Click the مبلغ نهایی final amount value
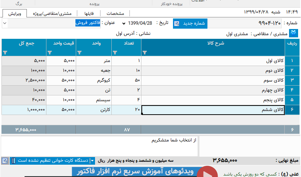301x177 pixels. [x=225, y=160]
